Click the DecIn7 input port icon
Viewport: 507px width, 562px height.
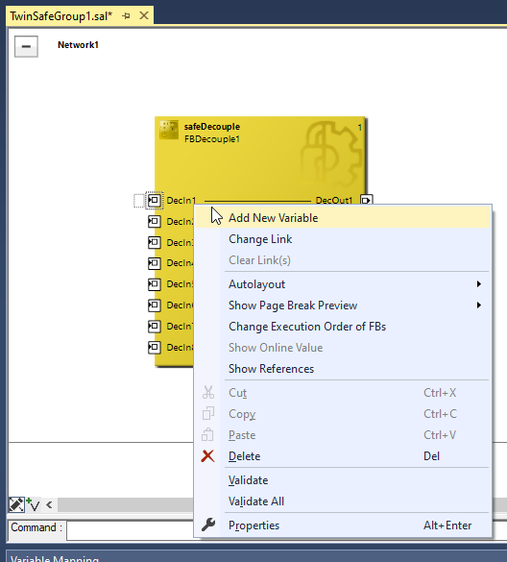click(155, 327)
